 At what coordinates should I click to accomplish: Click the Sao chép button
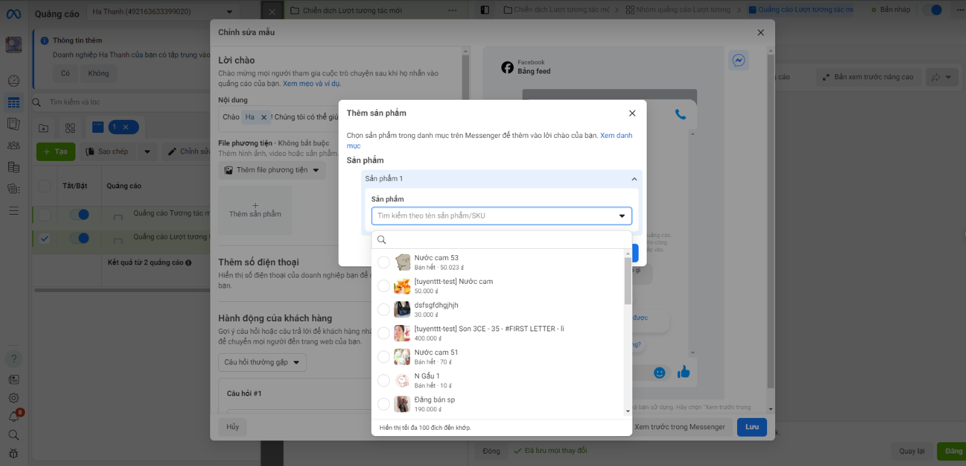107,152
